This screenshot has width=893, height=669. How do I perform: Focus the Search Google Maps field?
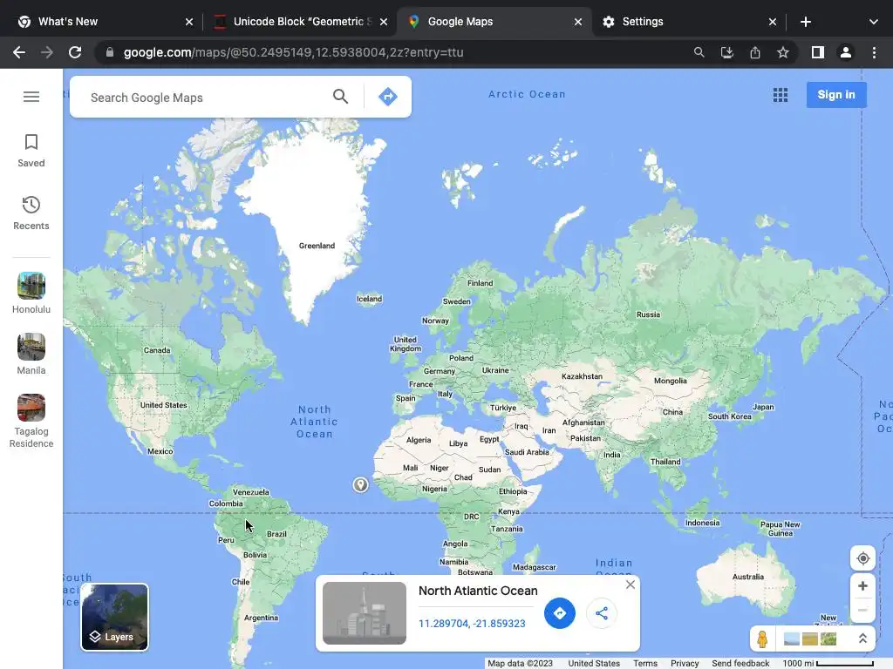coord(205,98)
